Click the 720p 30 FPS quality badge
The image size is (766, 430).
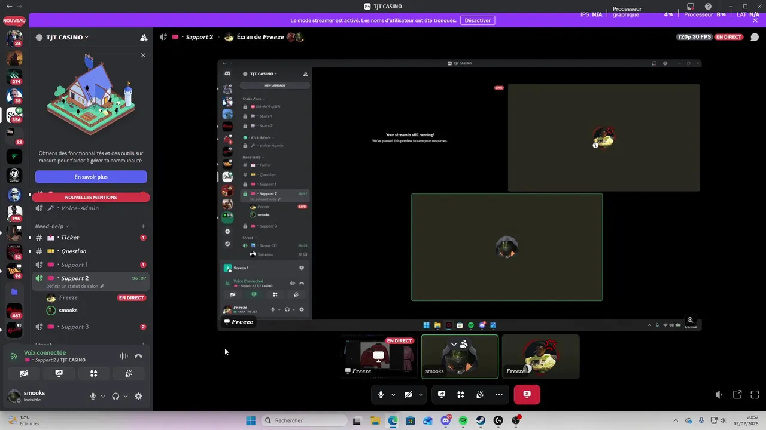tap(694, 37)
